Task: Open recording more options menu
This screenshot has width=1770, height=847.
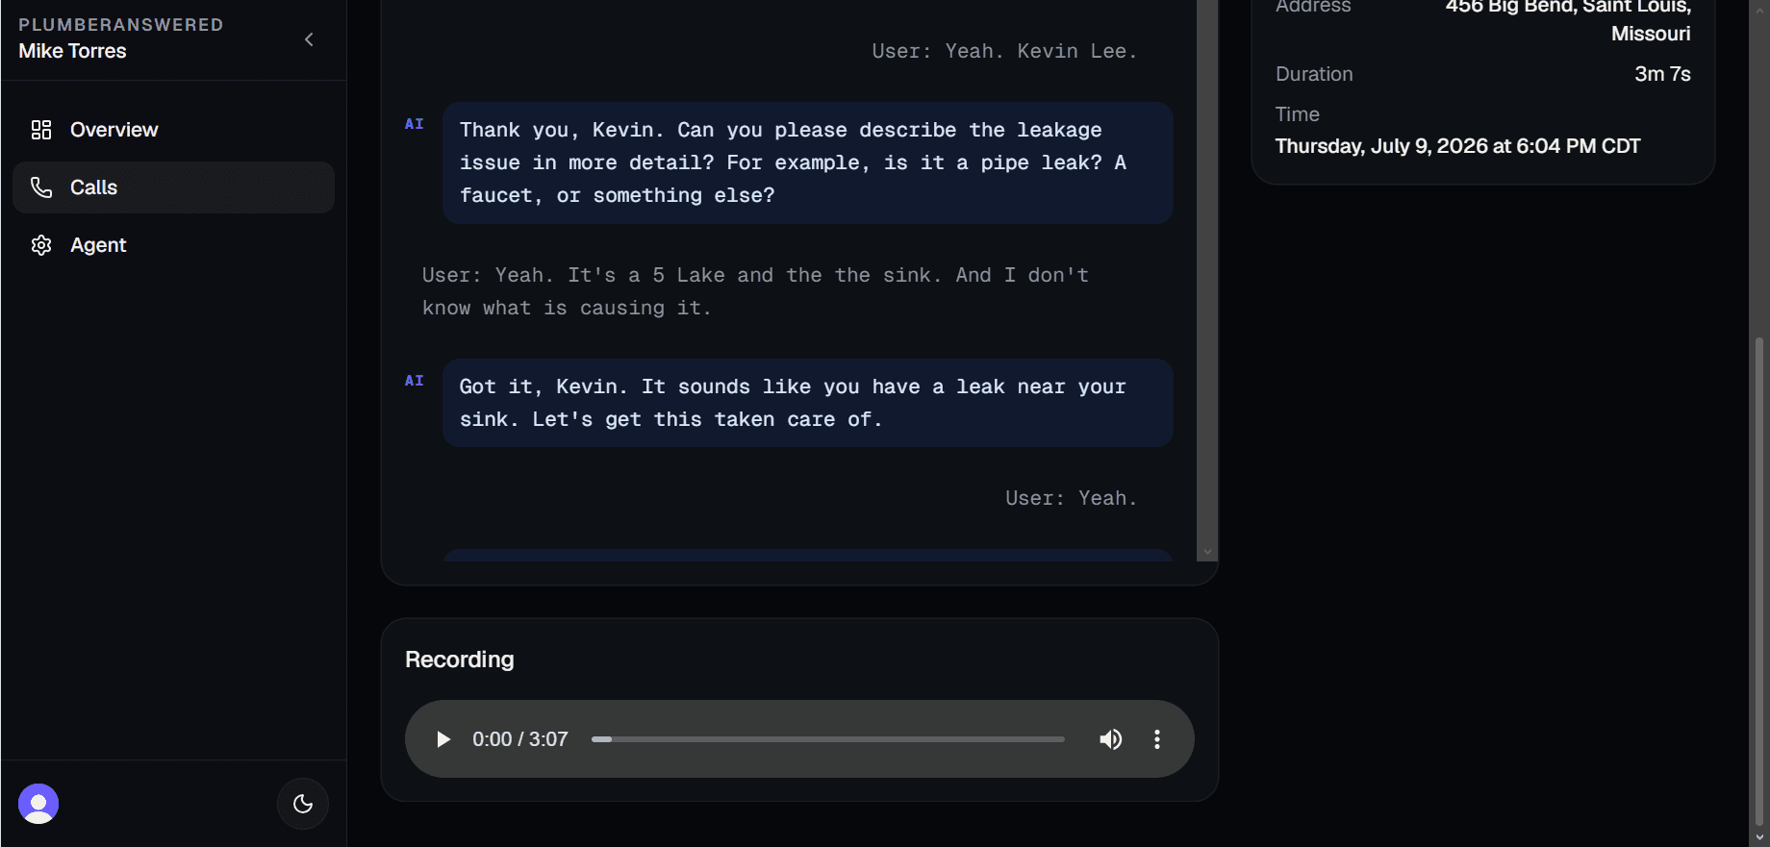Action: [1157, 739]
